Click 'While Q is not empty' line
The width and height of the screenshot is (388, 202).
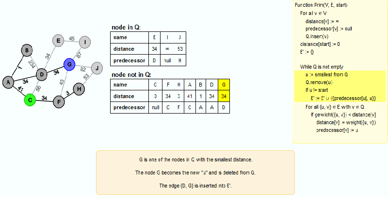(322, 67)
